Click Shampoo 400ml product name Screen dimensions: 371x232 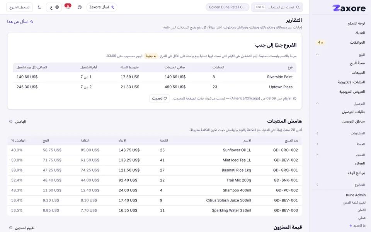237,190
